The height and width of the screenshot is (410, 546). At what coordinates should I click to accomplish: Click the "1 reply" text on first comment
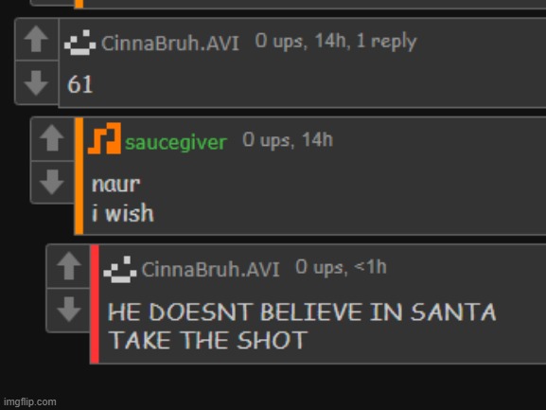(x=386, y=41)
